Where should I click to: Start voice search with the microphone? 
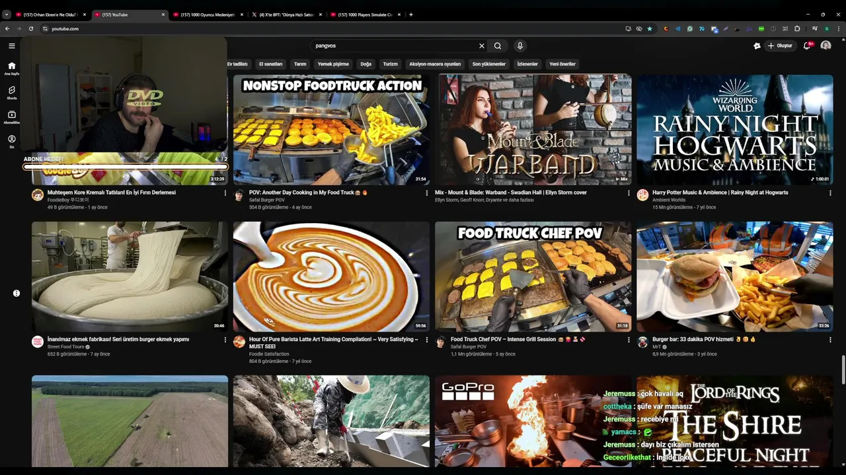pos(520,46)
